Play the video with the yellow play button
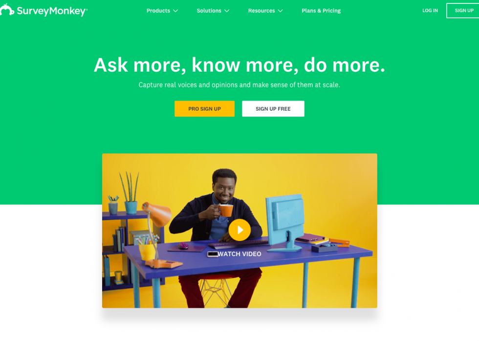479x341 pixels. [239, 230]
